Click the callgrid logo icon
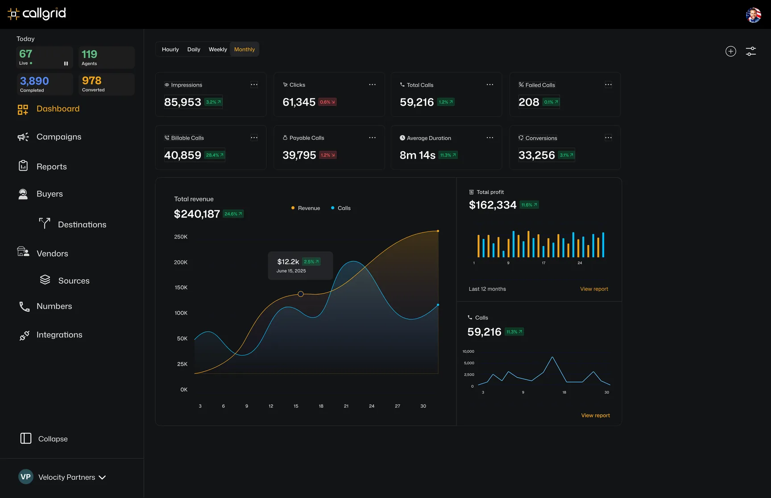 [x=13, y=14]
